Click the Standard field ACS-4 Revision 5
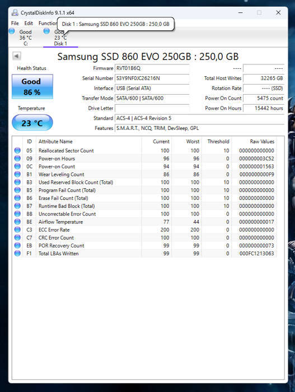 199,118
